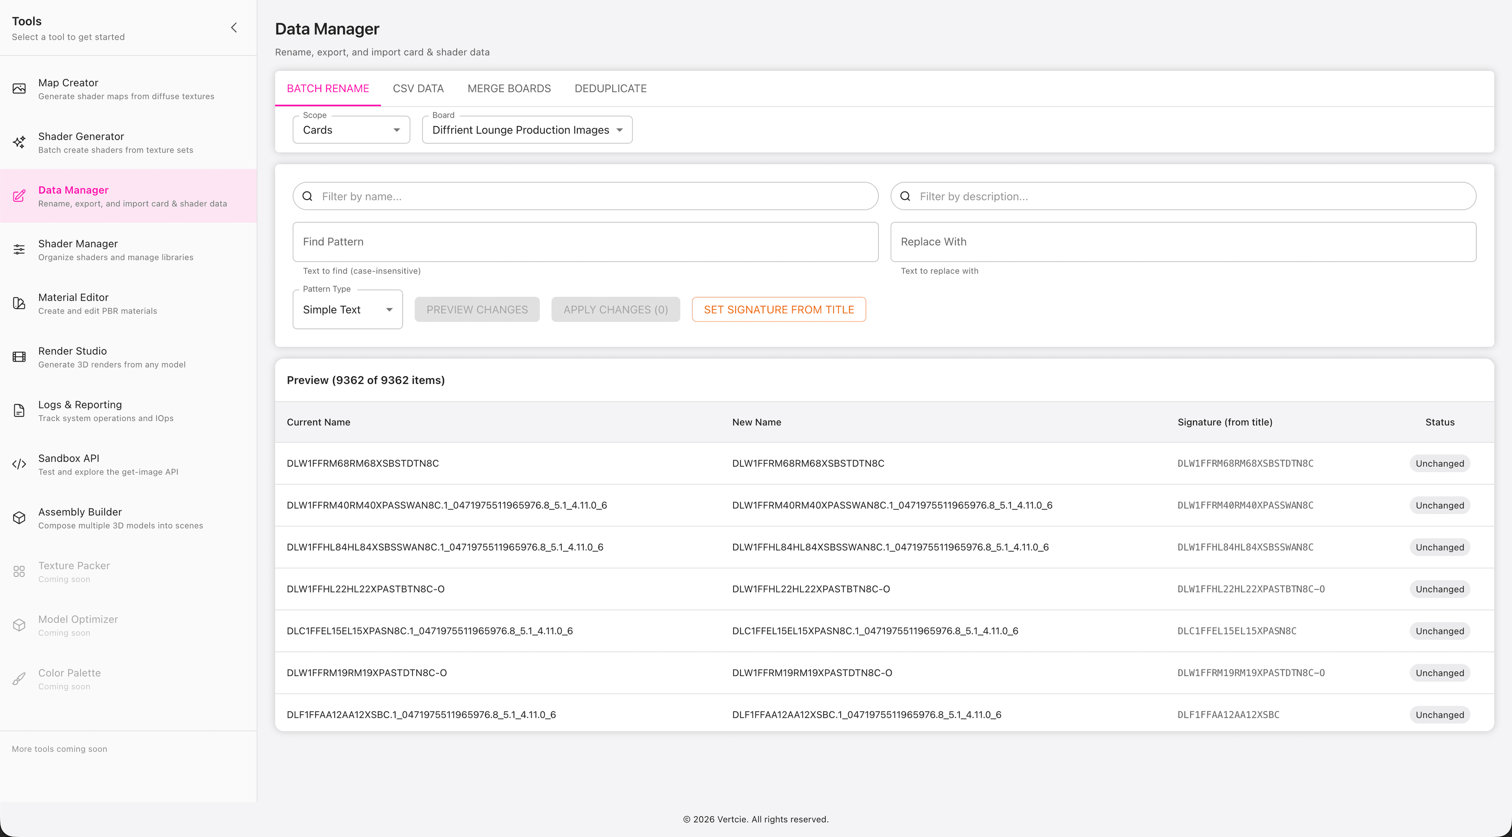Click the Material Editor swatch icon
The width and height of the screenshot is (1512, 837).
[x=19, y=303]
